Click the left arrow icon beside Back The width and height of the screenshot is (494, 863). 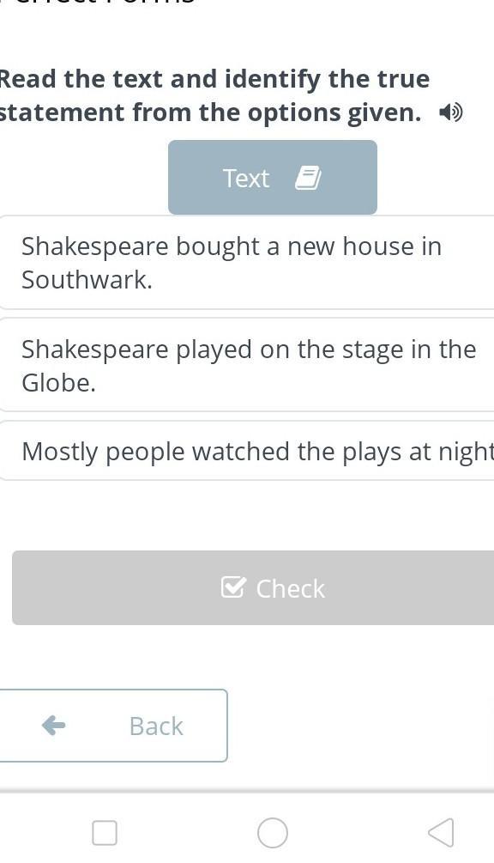54,726
